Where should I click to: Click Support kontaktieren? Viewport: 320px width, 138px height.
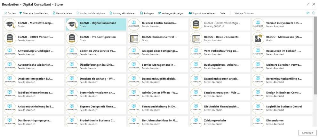202,13
